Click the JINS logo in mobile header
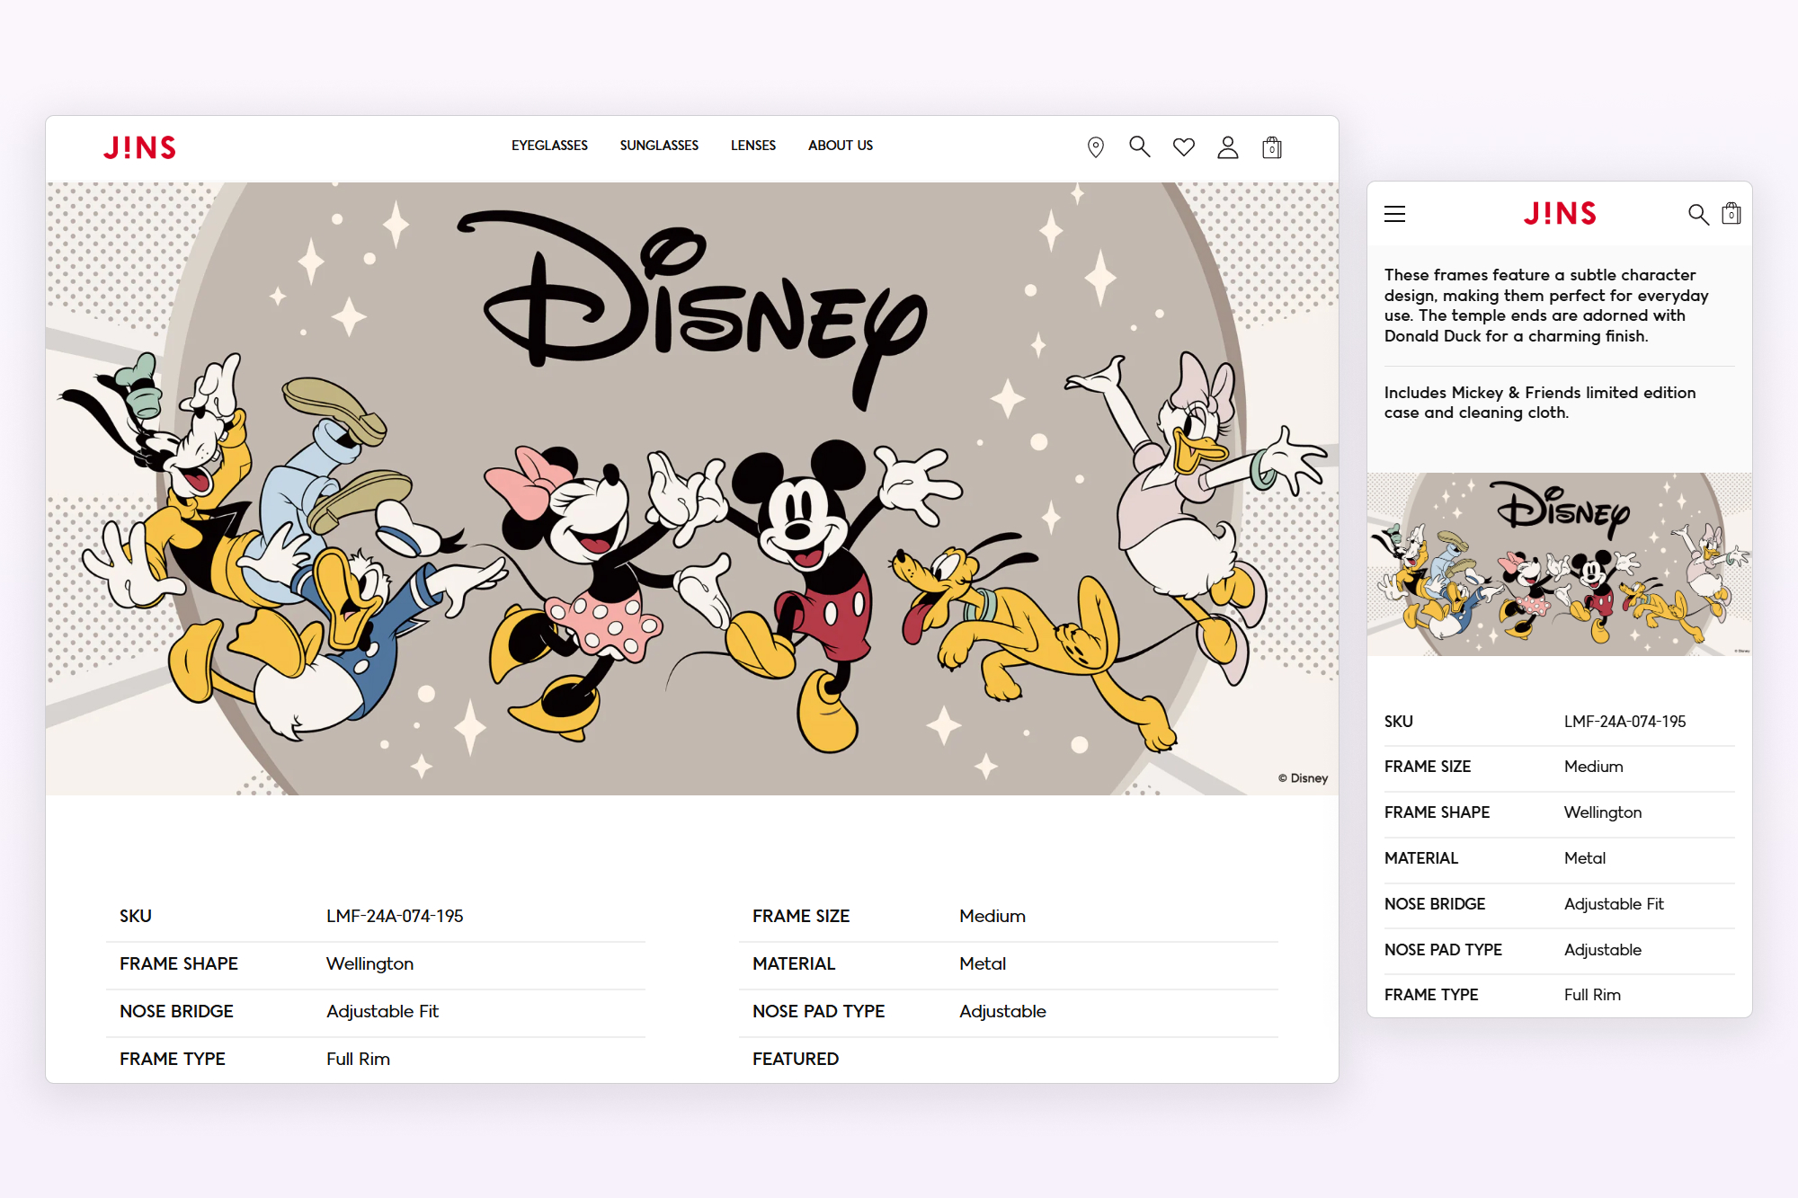Image resolution: width=1798 pixels, height=1198 pixels. click(x=1560, y=214)
